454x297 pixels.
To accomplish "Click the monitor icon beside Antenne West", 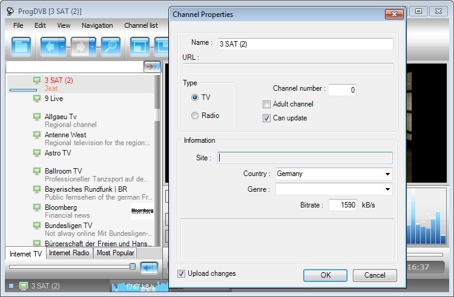I will (x=37, y=135).
